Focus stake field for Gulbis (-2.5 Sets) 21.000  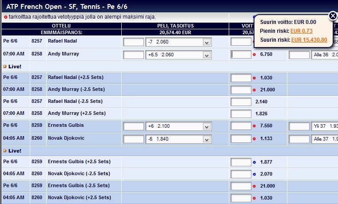click(x=241, y=186)
